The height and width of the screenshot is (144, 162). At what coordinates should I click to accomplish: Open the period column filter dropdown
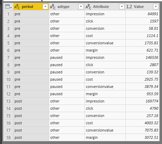click(45, 7)
